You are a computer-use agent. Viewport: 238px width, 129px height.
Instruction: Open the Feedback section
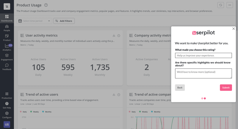pos(7,67)
